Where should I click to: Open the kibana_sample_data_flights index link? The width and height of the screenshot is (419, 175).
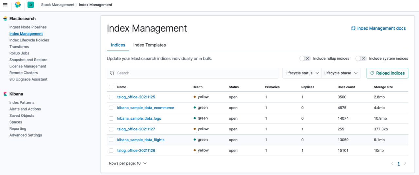141,140
